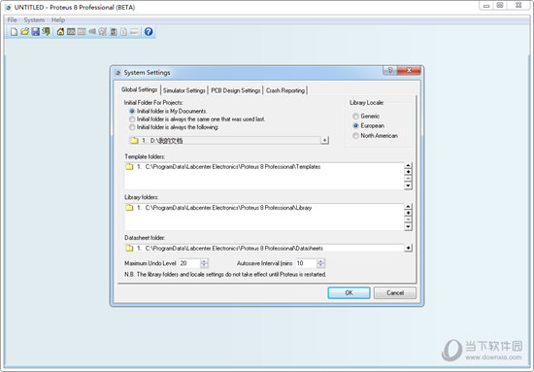Screen dimensions: 534x372
Task: Switch to Crash Reporting tab
Action: (x=285, y=90)
